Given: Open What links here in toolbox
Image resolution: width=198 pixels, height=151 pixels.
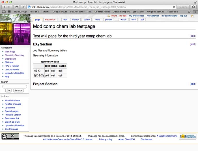Looking at the screenshot, I should click(x=12, y=100).
